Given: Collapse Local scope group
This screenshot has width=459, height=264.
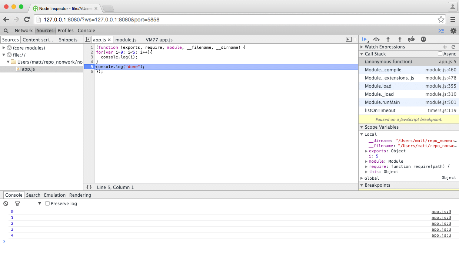Looking at the screenshot, I should pyautogui.click(x=362, y=135).
